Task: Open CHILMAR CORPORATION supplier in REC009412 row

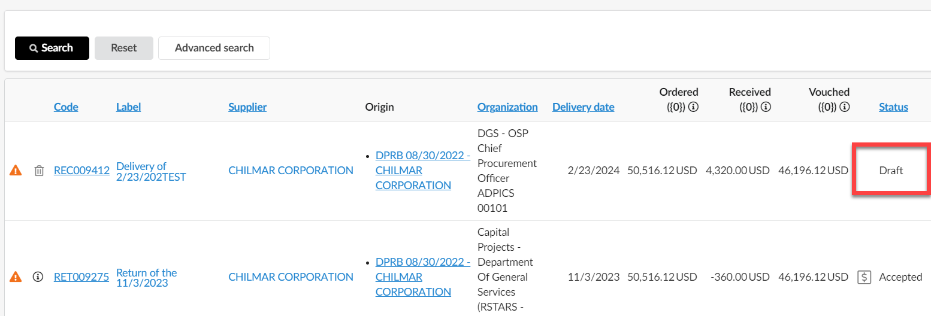Action: tap(291, 171)
